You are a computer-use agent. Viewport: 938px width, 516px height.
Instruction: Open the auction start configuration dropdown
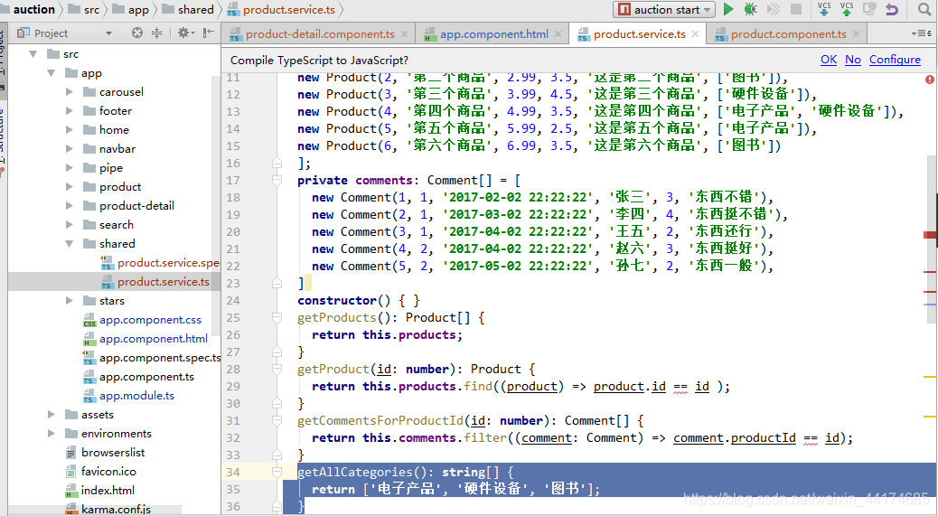pos(708,10)
